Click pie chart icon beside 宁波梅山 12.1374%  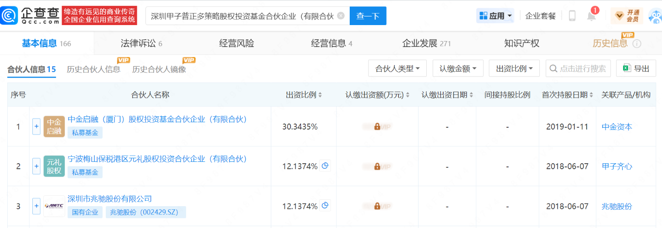coord(325,166)
